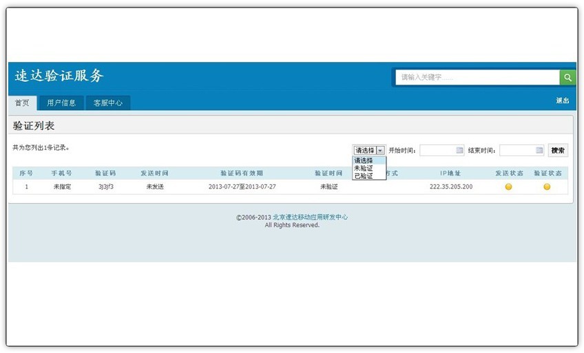The width and height of the screenshot is (584, 353).
Task: Click the 速达验证服务 site title
Action: coord(59,76)
